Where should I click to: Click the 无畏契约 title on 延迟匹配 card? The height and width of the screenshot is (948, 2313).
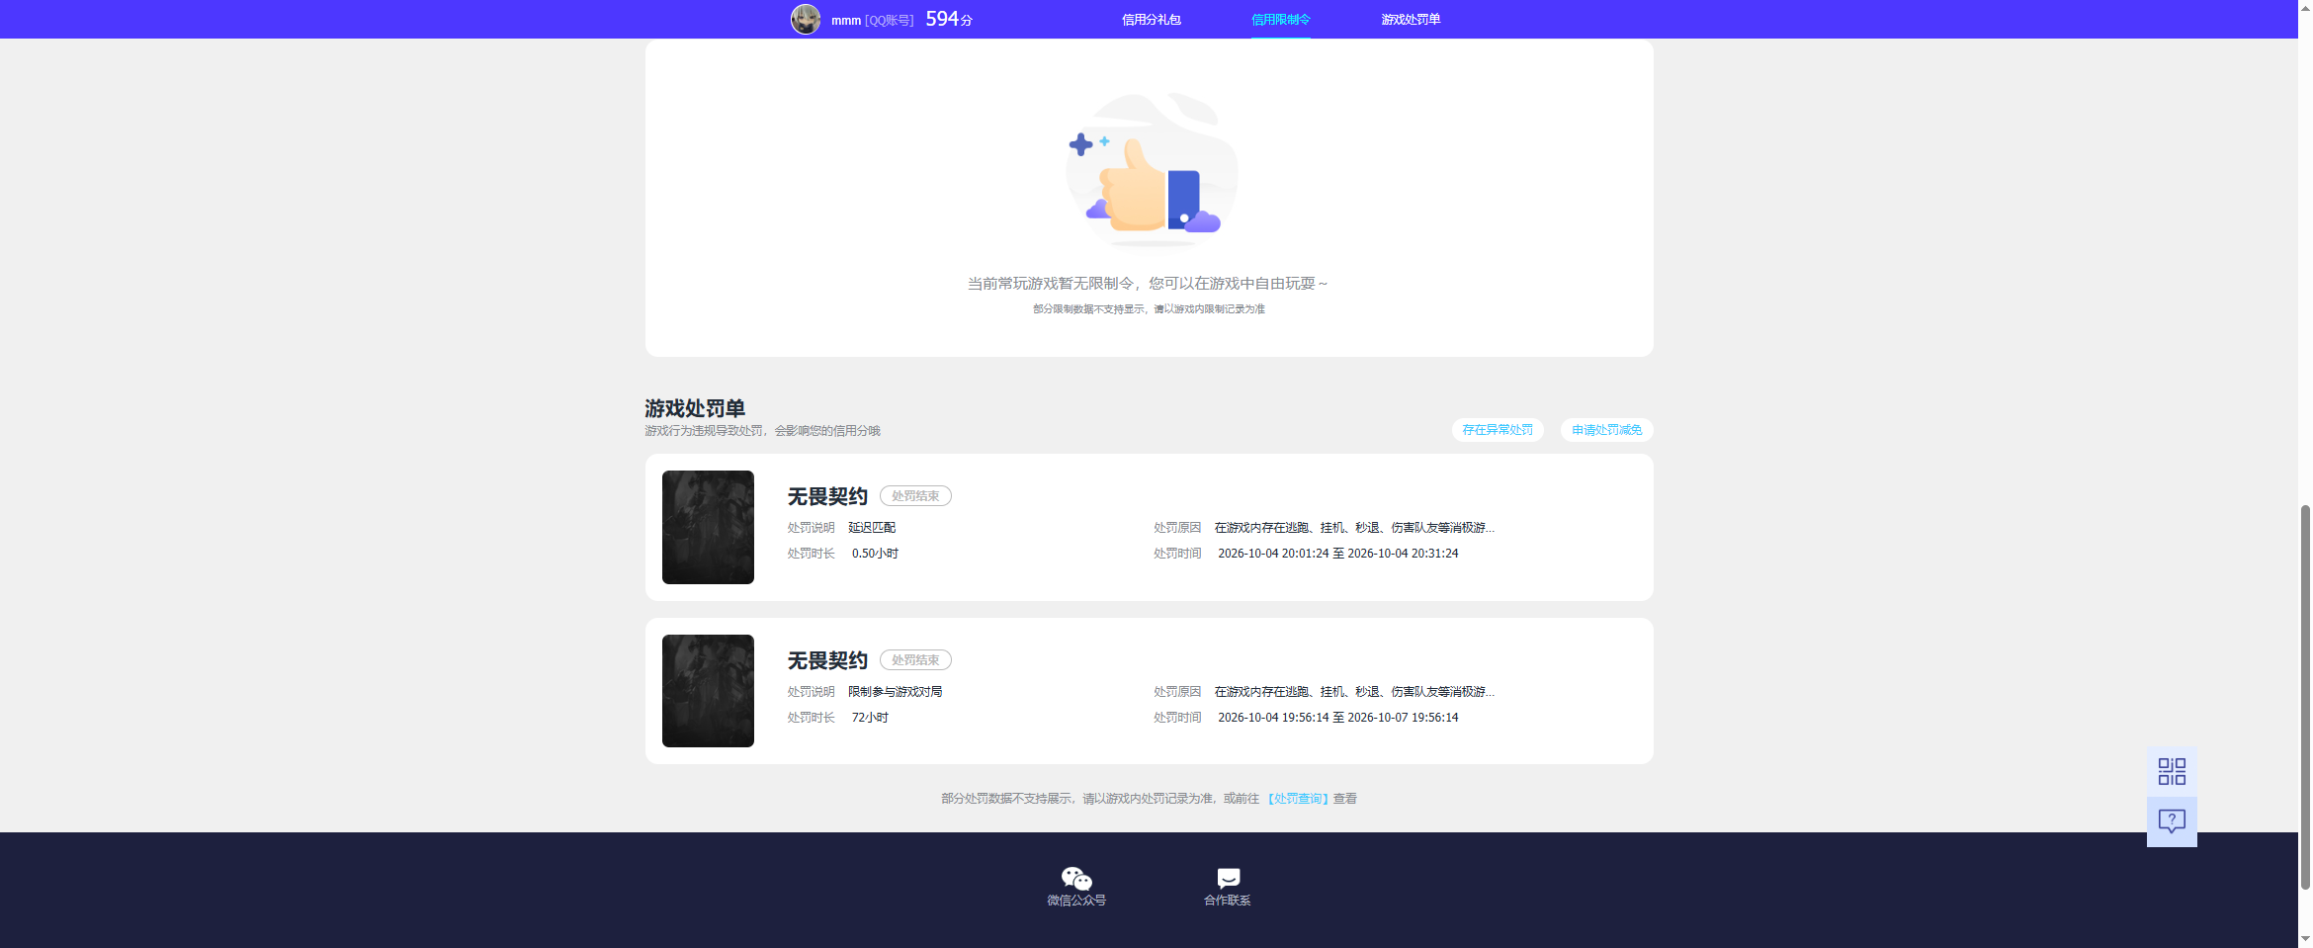point(827,496)
